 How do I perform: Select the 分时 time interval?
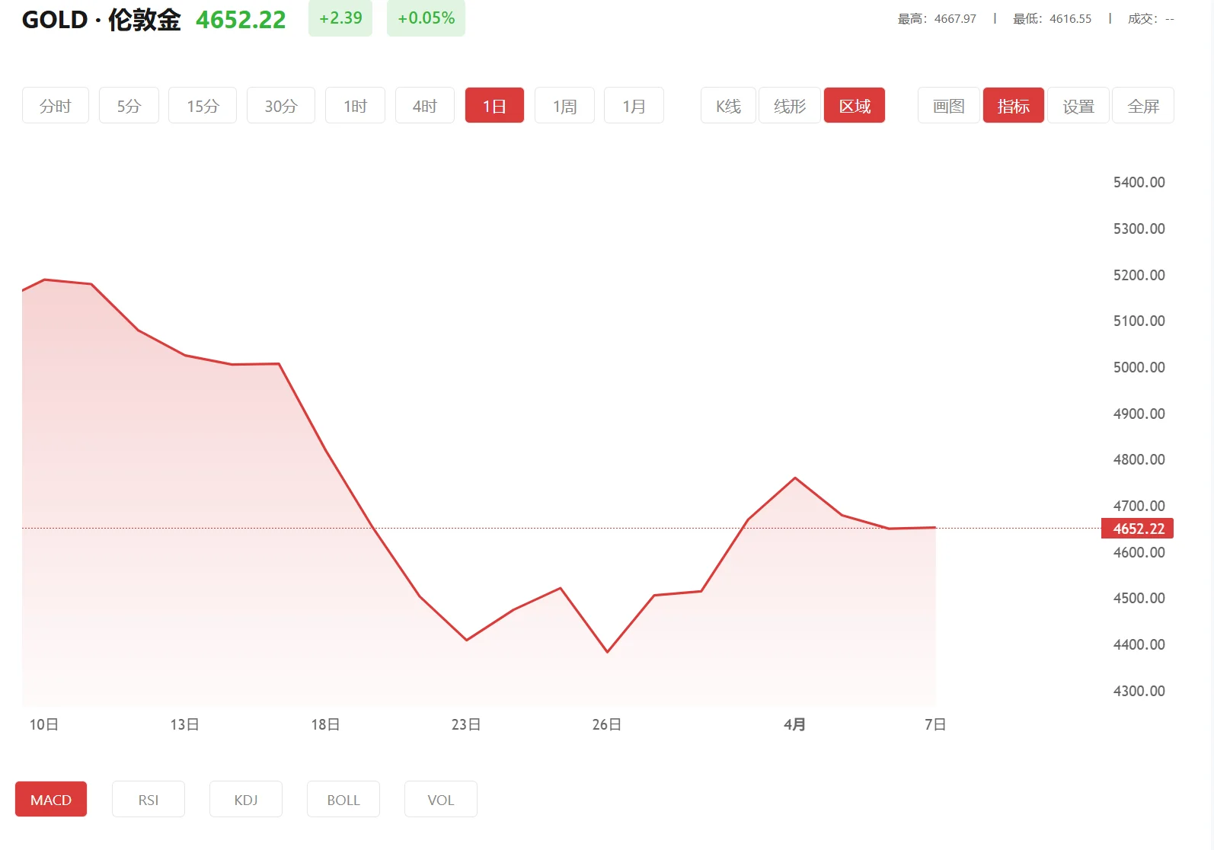[56, 106]
